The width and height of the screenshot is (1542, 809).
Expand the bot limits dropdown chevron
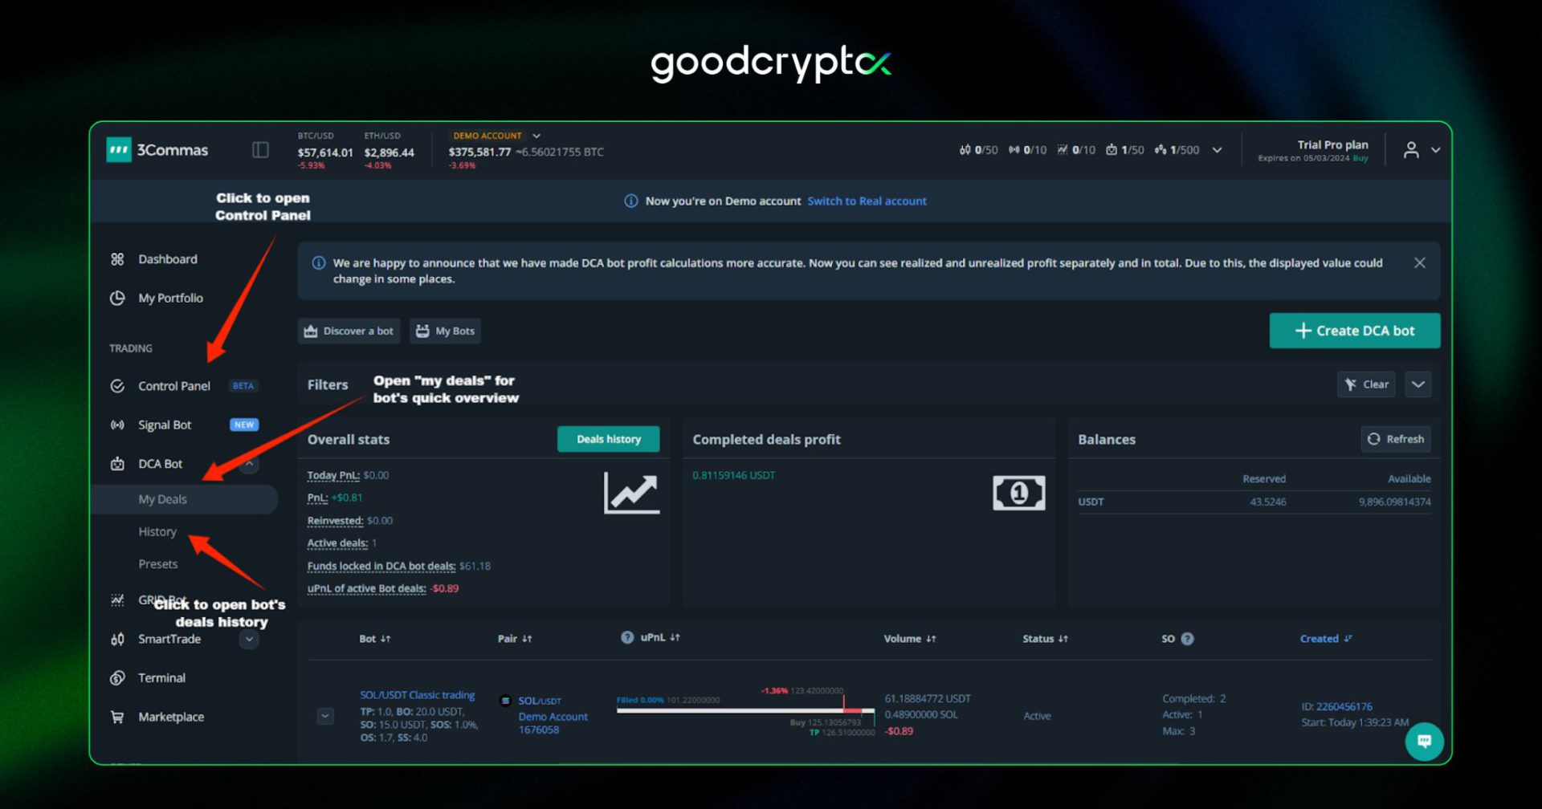[1217, 150]
